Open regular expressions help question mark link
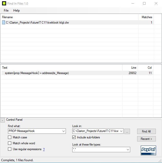This screenshot has width=162, height=163. click(x=44, y=149)
